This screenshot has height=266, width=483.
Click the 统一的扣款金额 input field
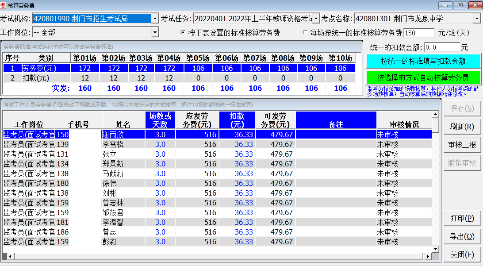click(442, 47)
